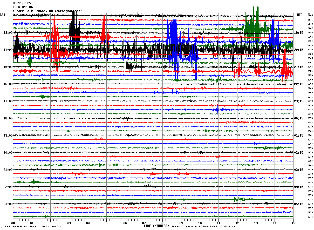Click the "02:15" UTC time label

[299, 153]
